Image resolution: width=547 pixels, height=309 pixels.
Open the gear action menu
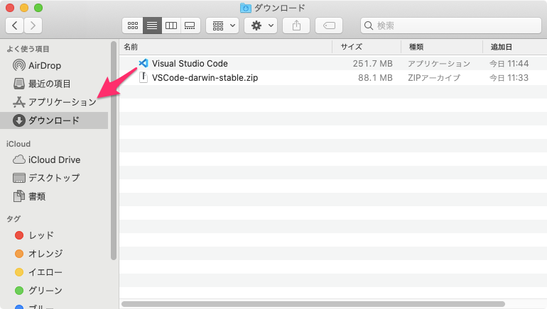261,26
